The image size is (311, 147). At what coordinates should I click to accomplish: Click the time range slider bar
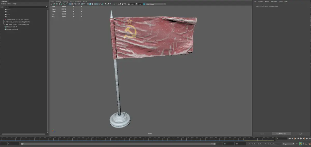click(118, 144)
